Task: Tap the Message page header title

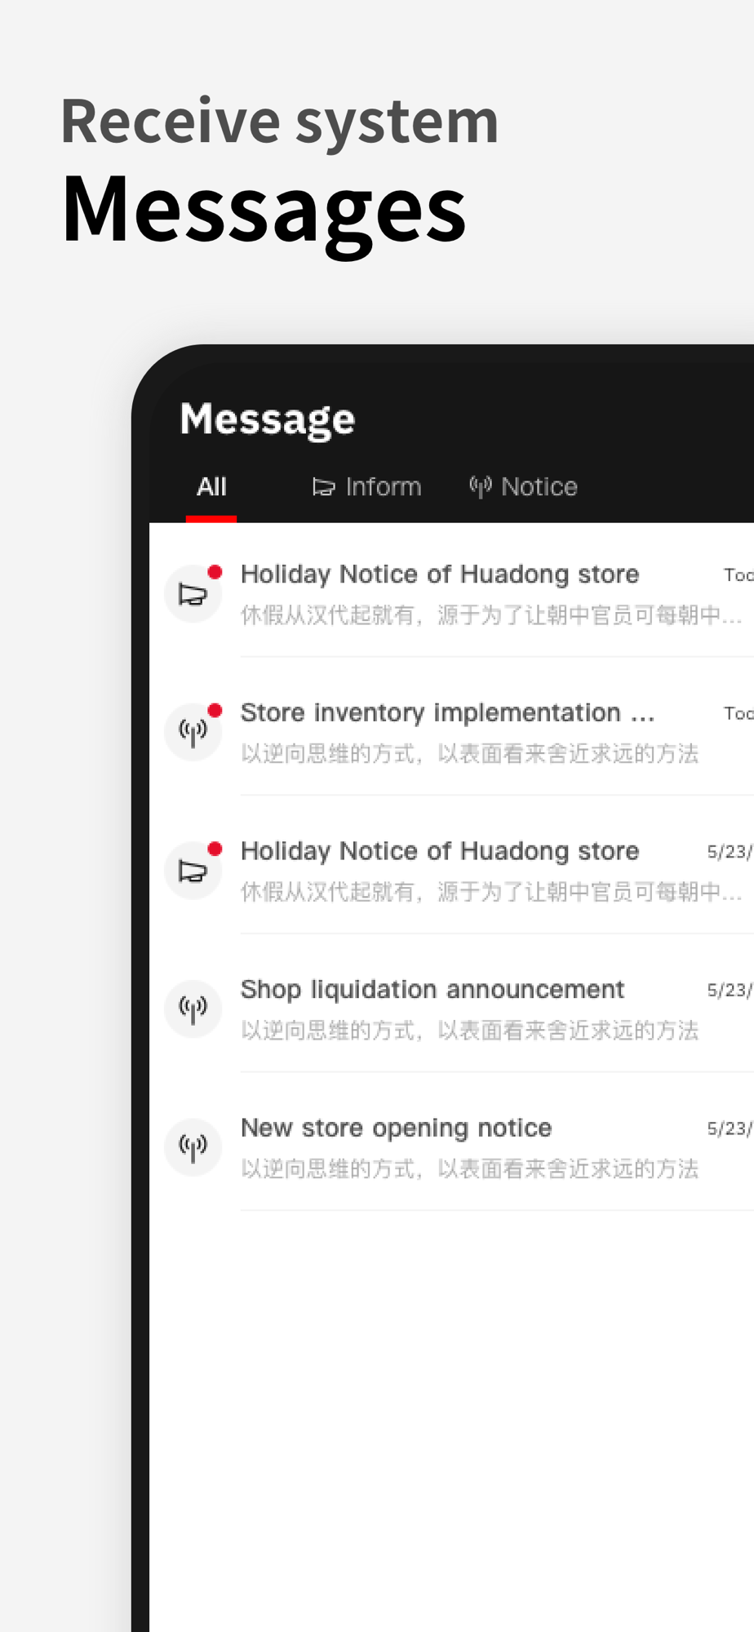Action: (268, 419)
